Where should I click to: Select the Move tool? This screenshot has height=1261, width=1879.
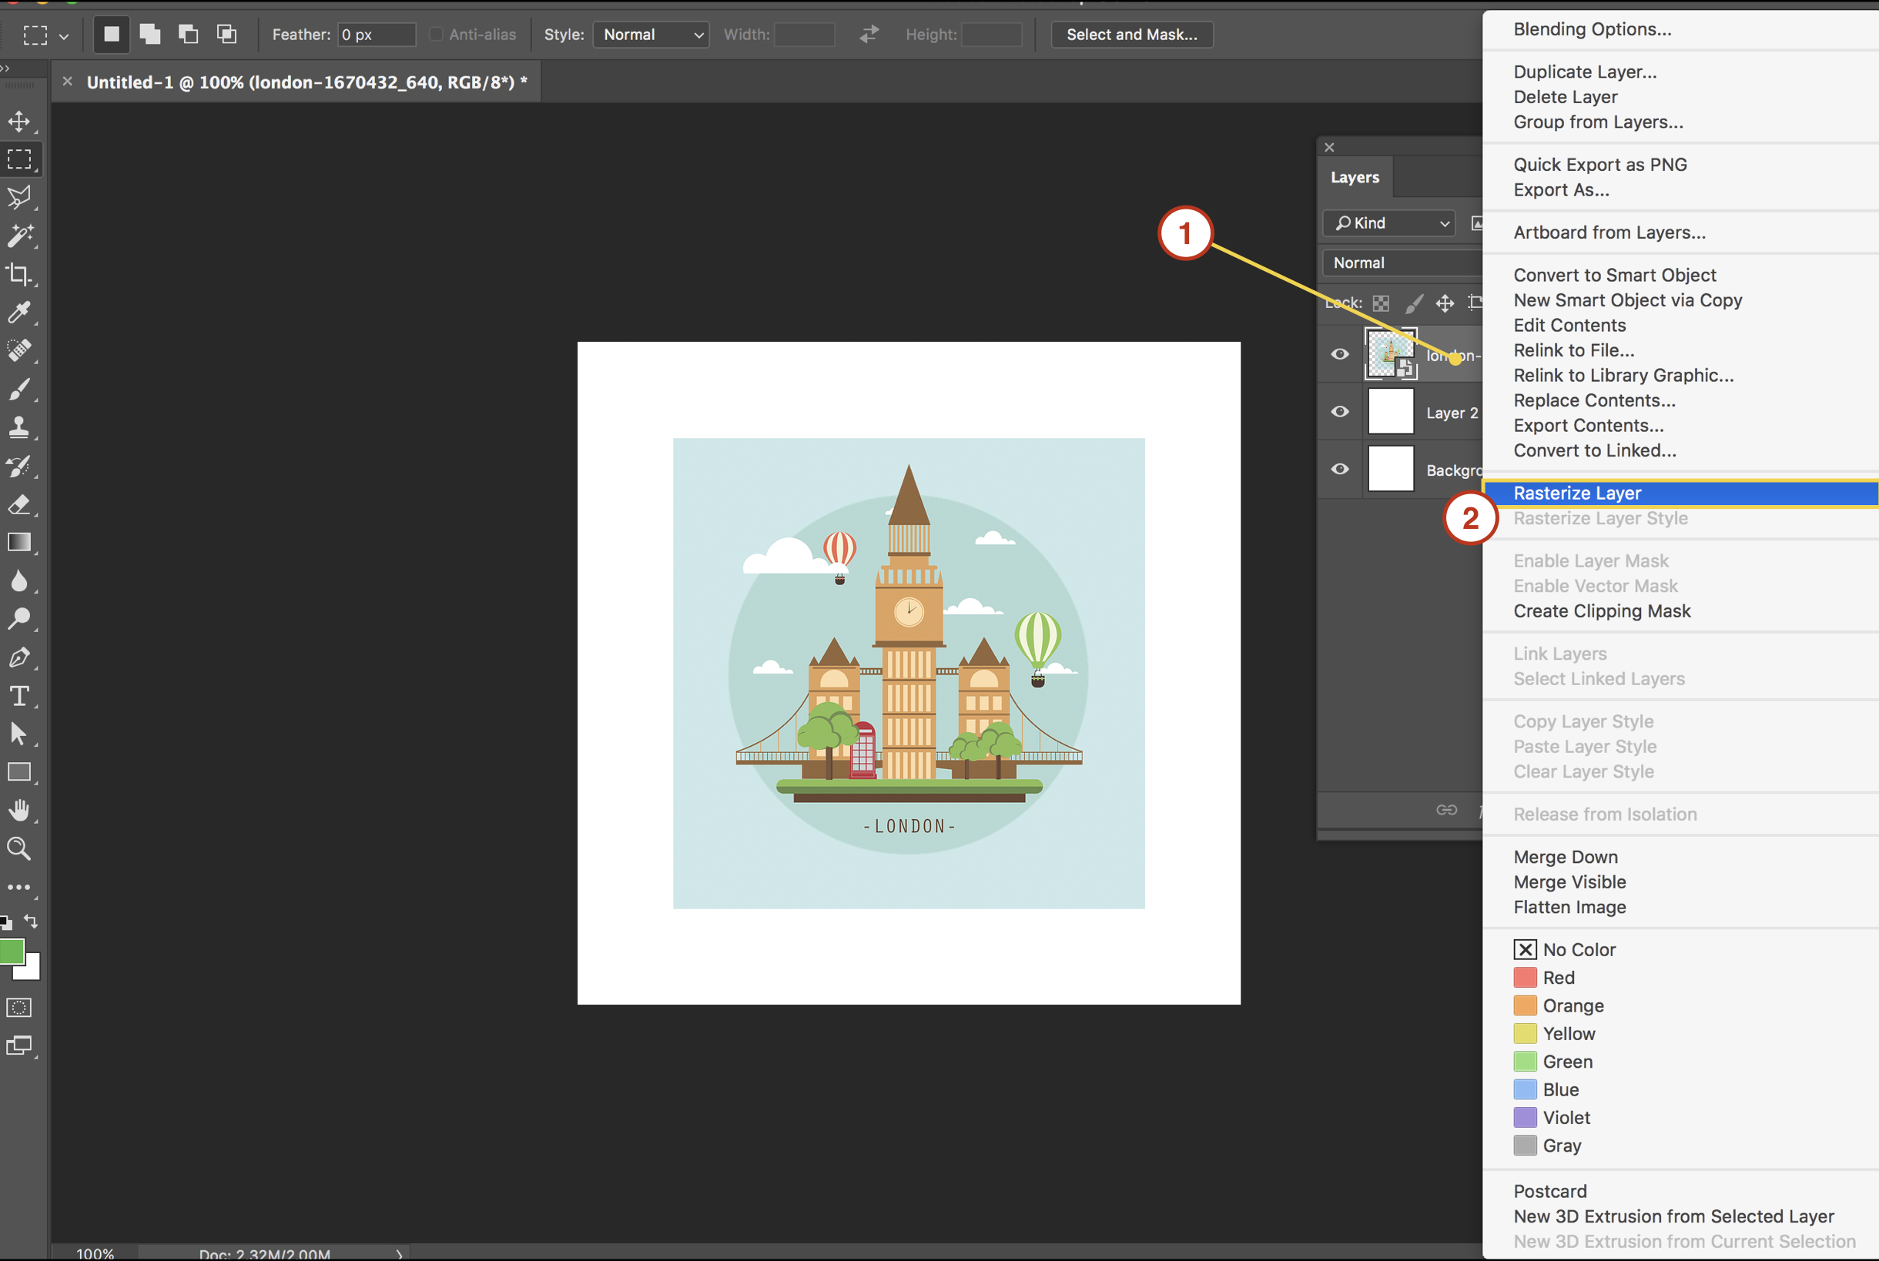(19, 122)
